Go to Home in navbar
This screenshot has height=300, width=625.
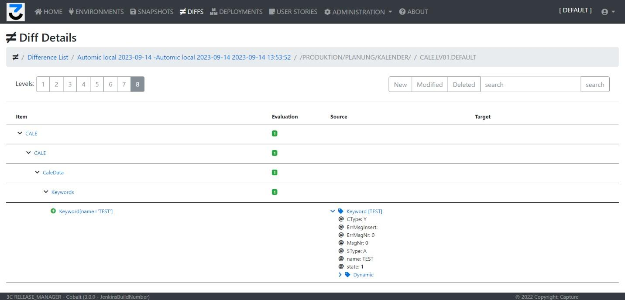click(x=48, y=12)
